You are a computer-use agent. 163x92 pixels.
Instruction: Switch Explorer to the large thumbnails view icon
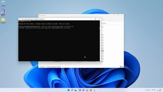[x=123, y=67]
